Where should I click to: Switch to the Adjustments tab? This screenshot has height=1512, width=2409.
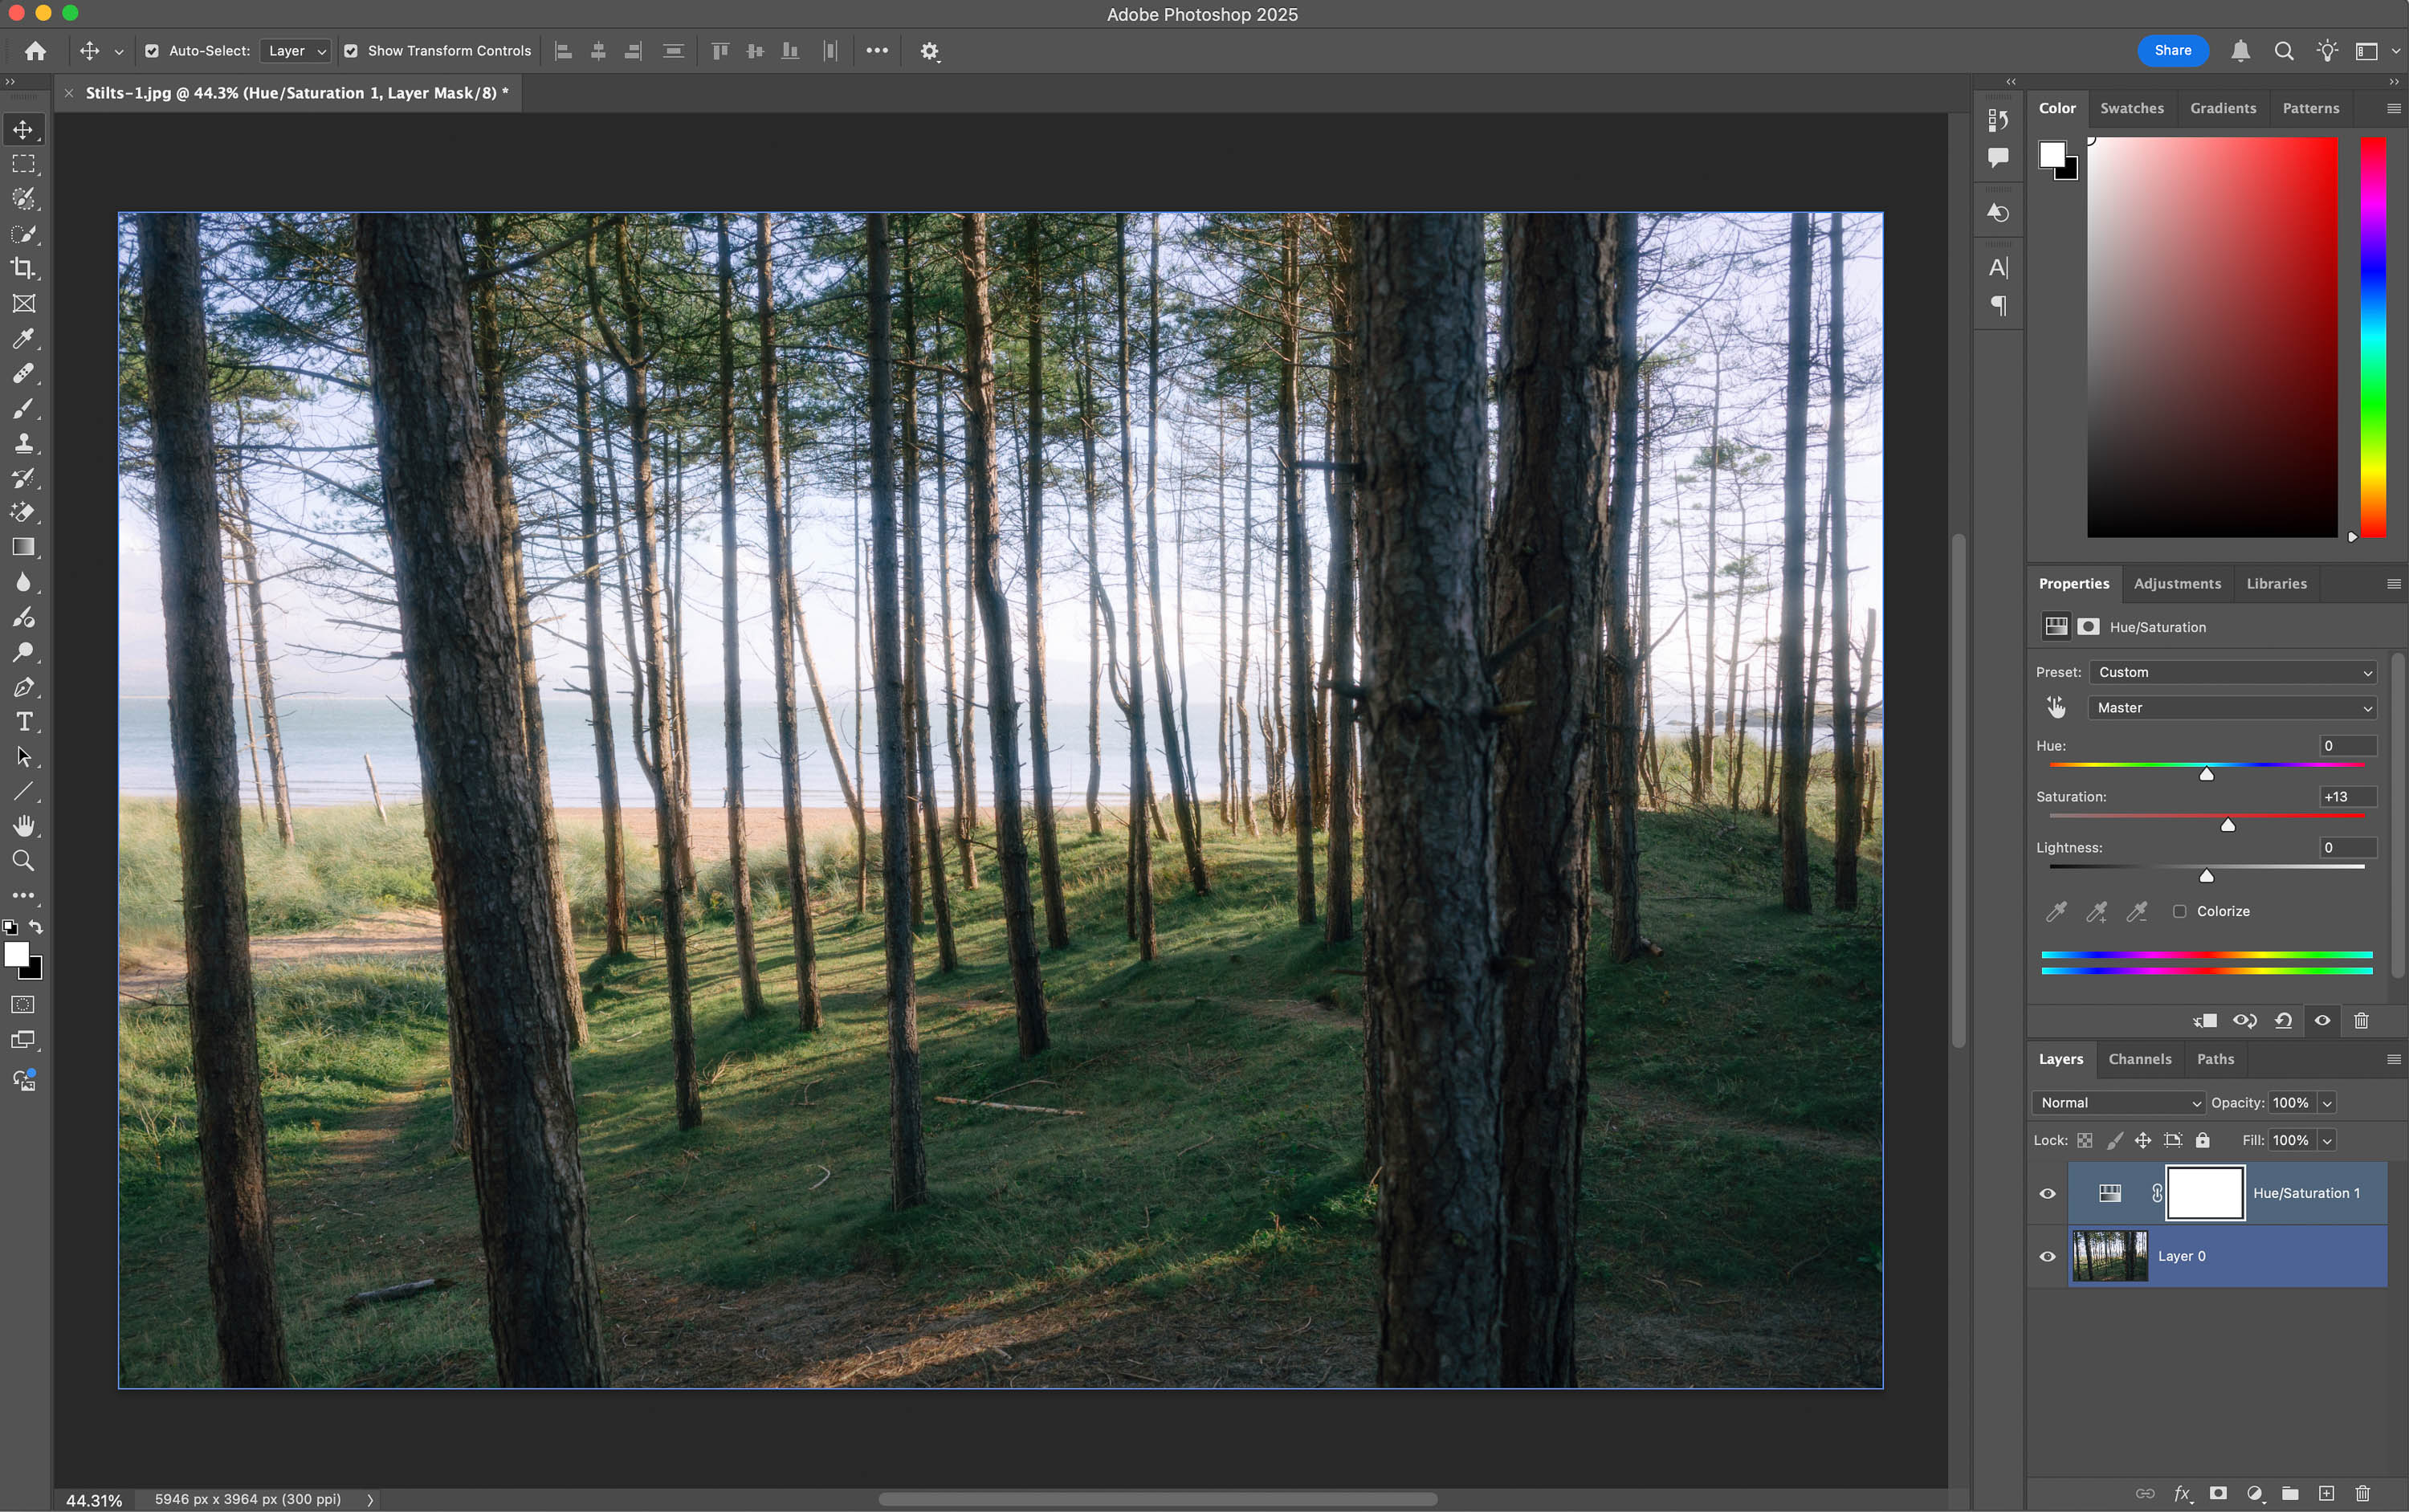pyautogui.click(x=2177, y=584)
